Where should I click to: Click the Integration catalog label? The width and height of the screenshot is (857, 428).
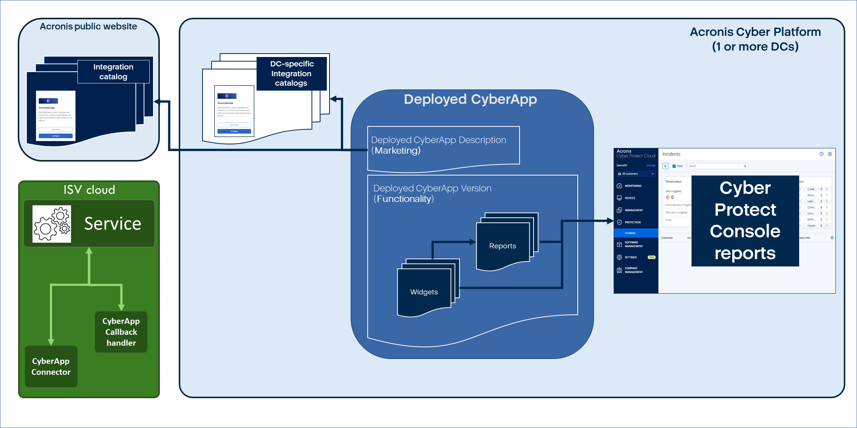tap(113, 72)
